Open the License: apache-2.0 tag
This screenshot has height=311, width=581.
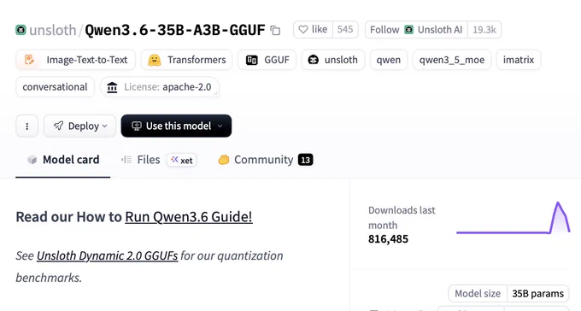pyautogui.click(x=159, y=87)
